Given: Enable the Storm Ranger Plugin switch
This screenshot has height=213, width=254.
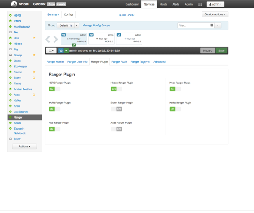Looking at the screenshot, I should 116,109.
